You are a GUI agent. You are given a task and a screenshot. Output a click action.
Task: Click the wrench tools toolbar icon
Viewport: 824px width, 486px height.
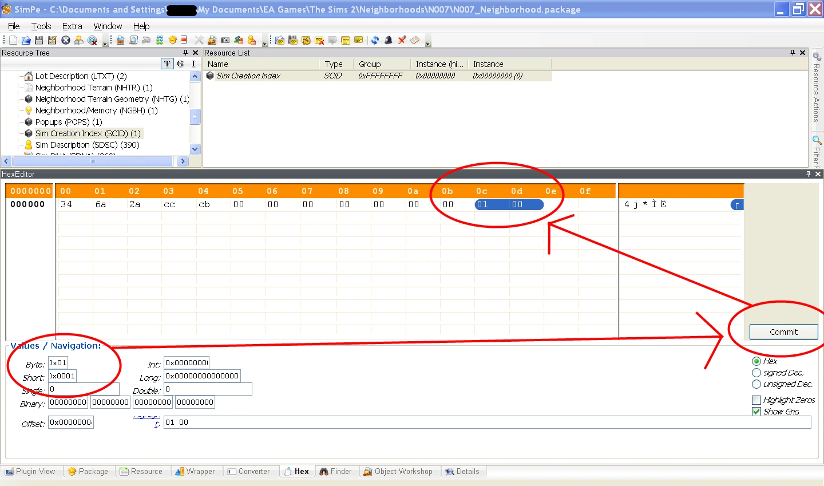click(x=199, y=40)
